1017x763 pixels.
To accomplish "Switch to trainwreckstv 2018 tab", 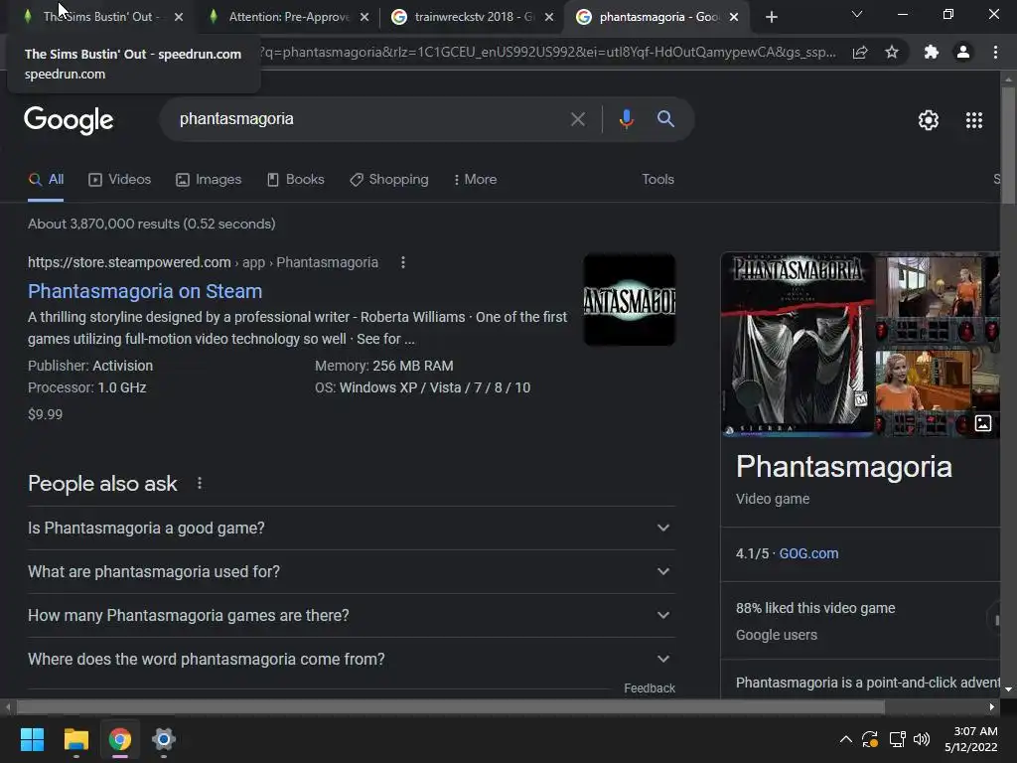I will click(x=472, y=17).
